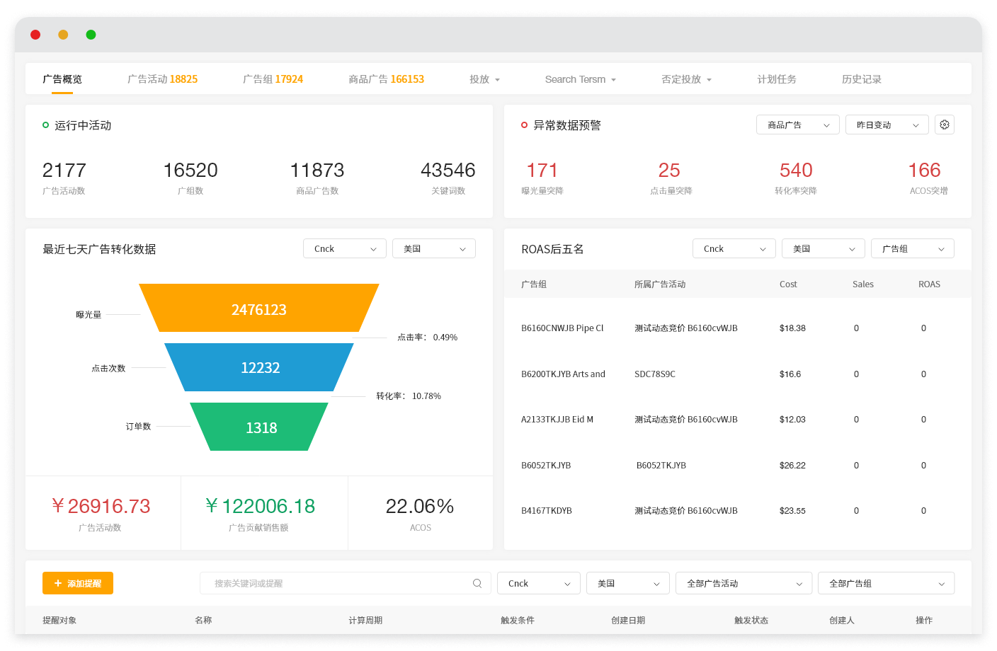Click the blue funnel segment 12232
This screenshot has height=651, width=997.
pyautogui.click(x=259, y=367)
